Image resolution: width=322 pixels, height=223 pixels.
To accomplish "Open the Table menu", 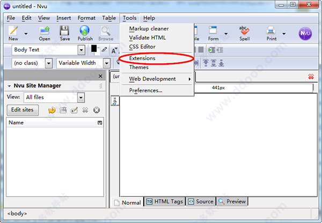I will pos(109,18).
